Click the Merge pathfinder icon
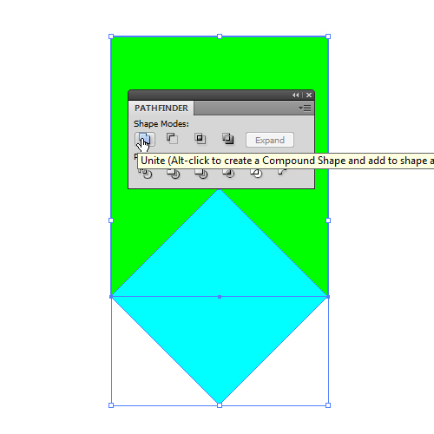The width and height of the screenshot is (434, 434). click(x=201, y=174)
